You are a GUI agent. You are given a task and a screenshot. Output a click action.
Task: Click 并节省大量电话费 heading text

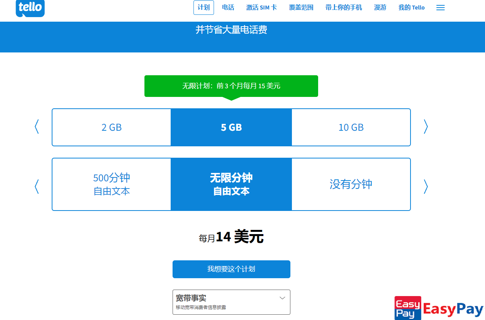[x=231, y=30]
